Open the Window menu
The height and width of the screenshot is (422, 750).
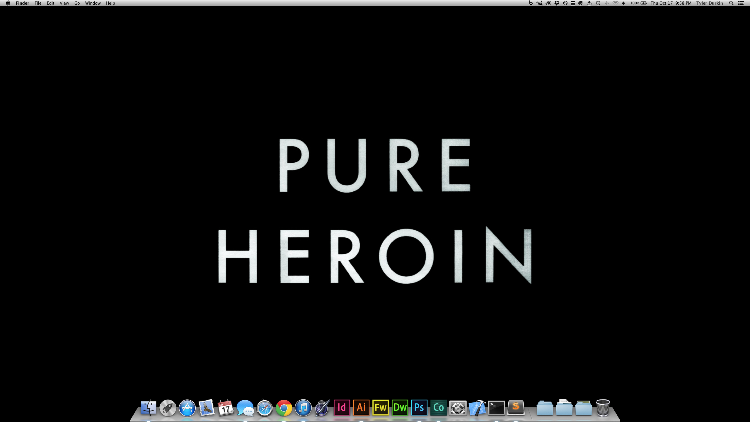(93, 3)
